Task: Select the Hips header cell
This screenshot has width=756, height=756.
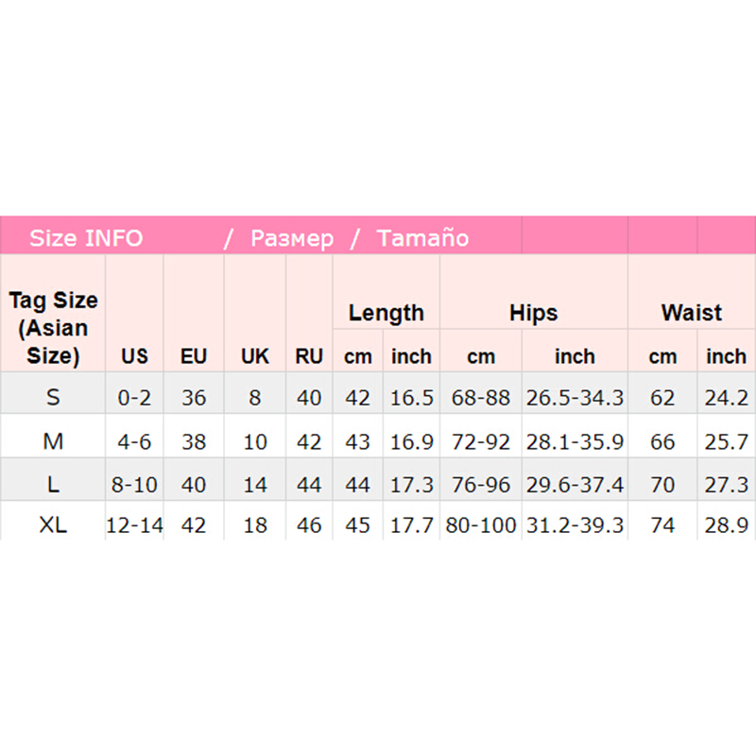Action: 534,313
